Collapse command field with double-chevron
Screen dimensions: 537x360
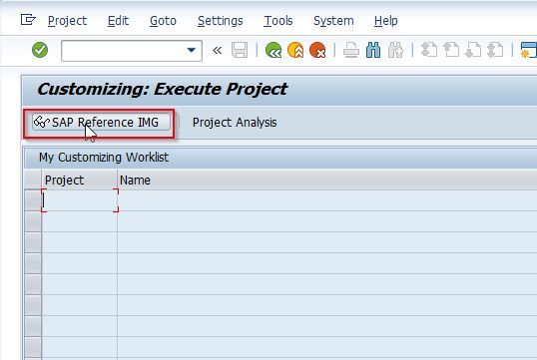[217, 51]
